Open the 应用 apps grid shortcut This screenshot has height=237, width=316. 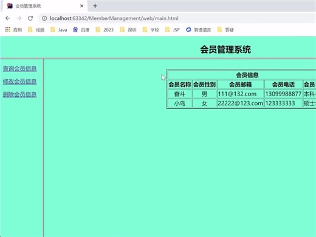[x=13, y=30]
